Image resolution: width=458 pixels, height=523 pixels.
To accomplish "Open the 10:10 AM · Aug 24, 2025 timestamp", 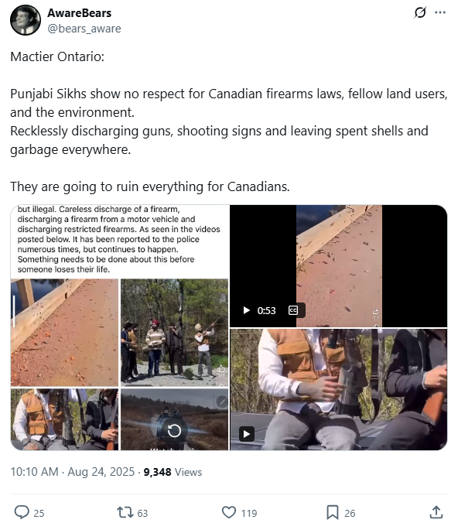I will click(73, 472).
